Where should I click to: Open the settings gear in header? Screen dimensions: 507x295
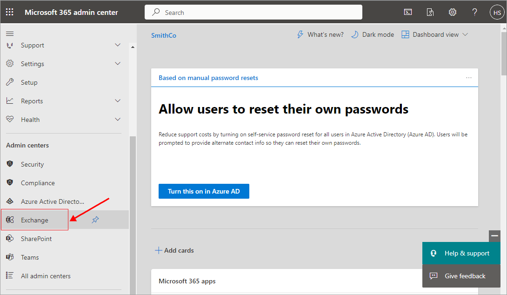452,12
